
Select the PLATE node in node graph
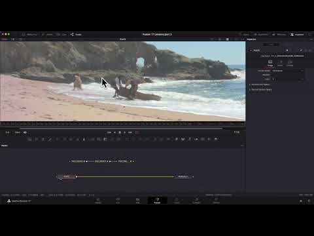coord(67,176)
